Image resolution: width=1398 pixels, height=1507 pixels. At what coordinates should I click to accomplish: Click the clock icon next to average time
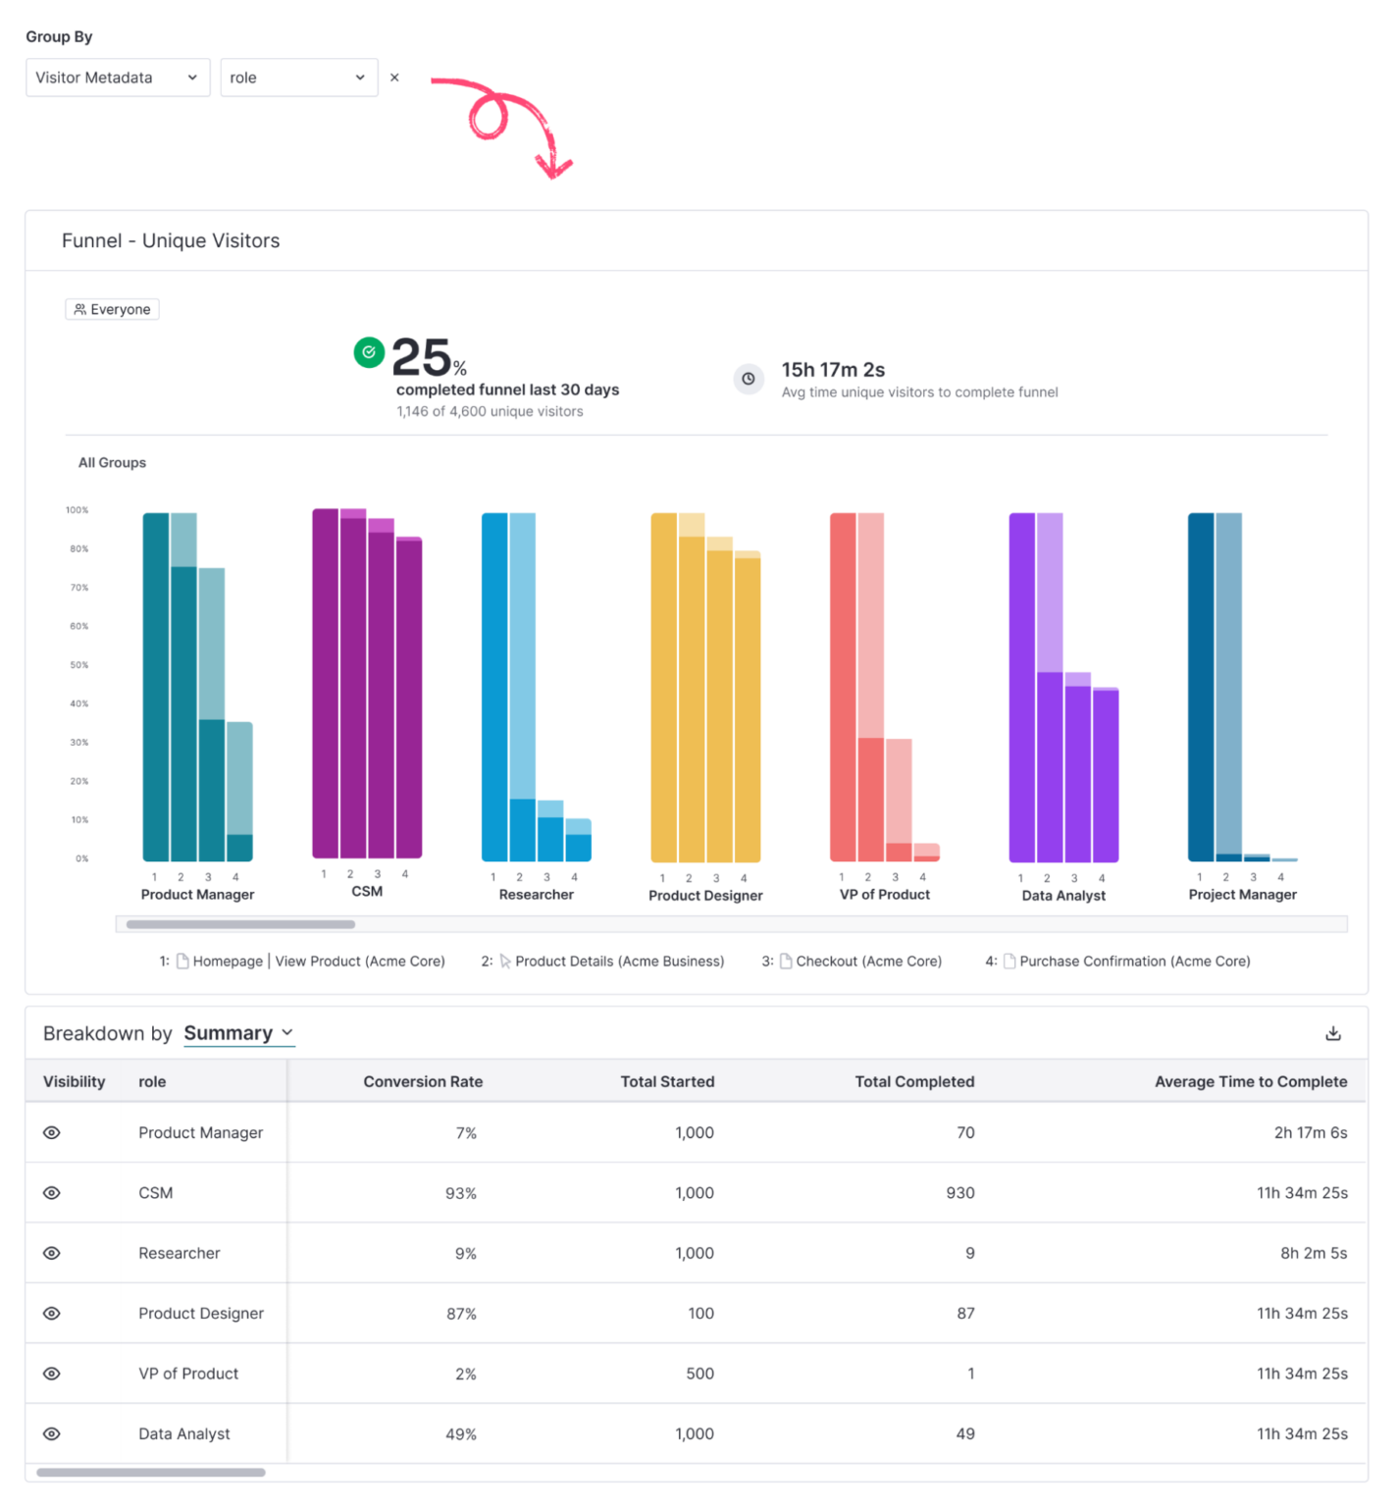pyautogui.click(x=749, y=379)
